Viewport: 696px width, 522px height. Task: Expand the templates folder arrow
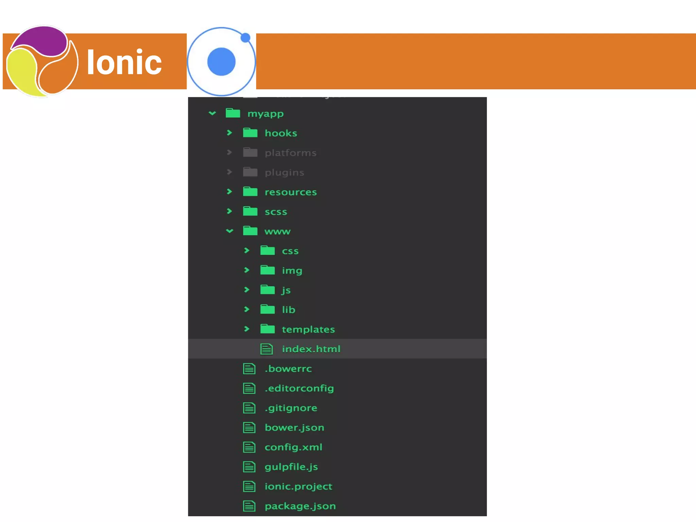point(247,329)
